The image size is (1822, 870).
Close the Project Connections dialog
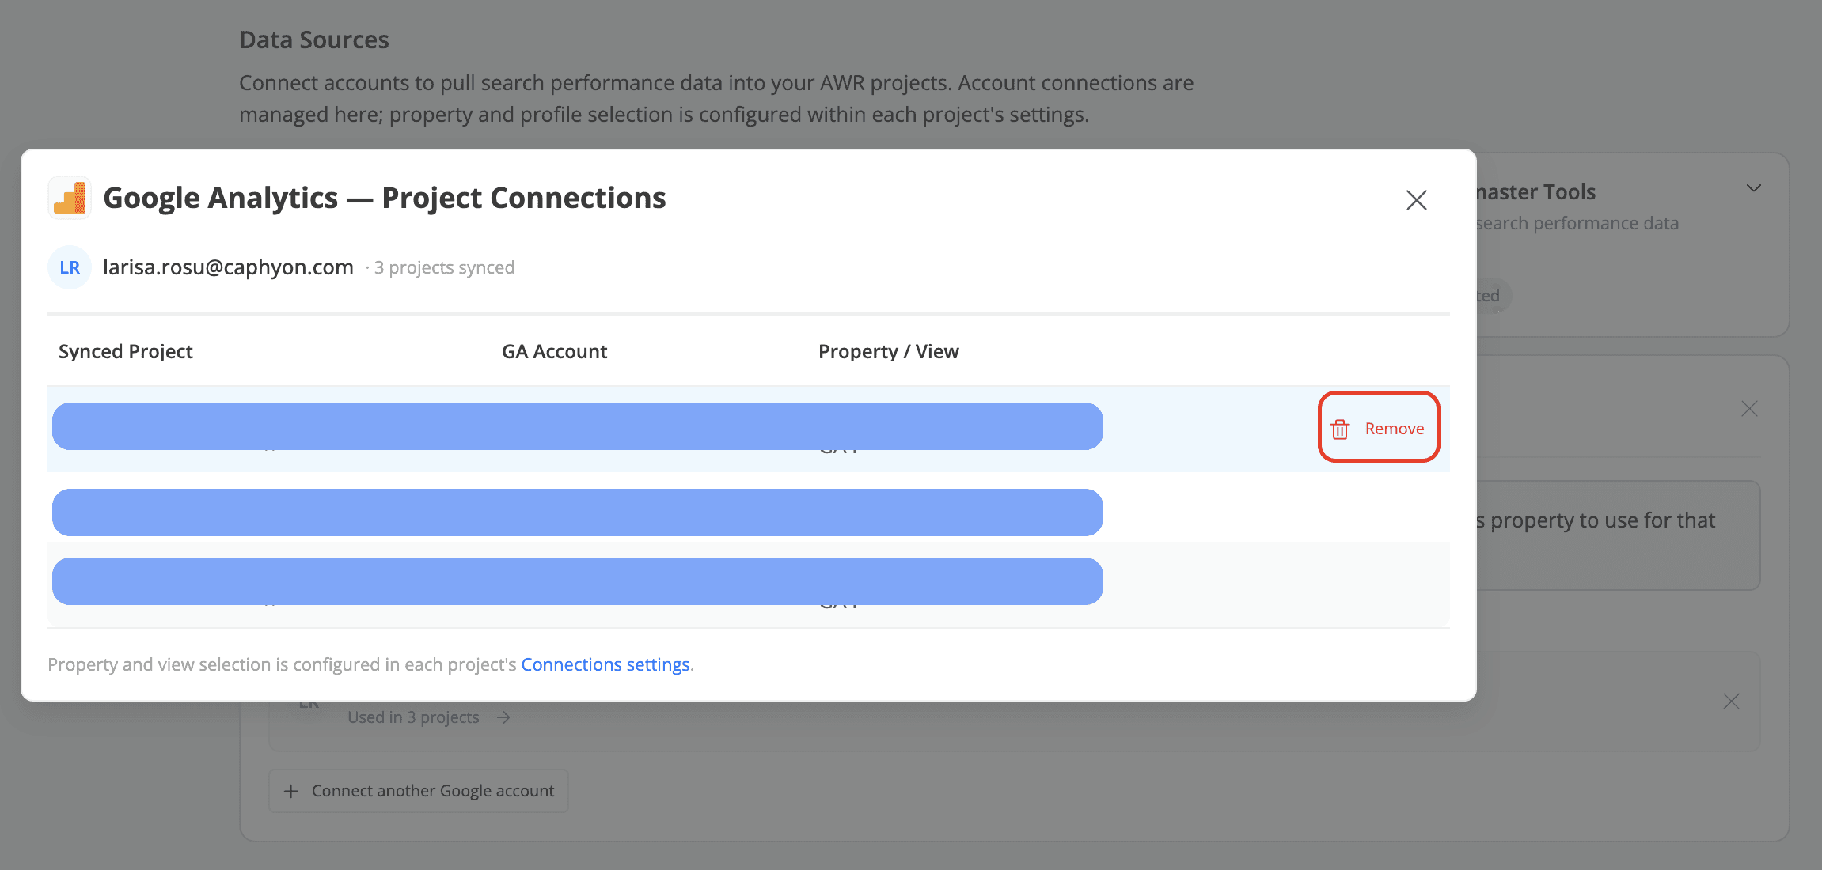tap(1416, 200)
